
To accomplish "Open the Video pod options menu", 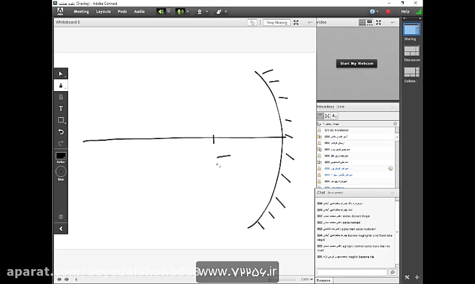I will click(393, 22).
